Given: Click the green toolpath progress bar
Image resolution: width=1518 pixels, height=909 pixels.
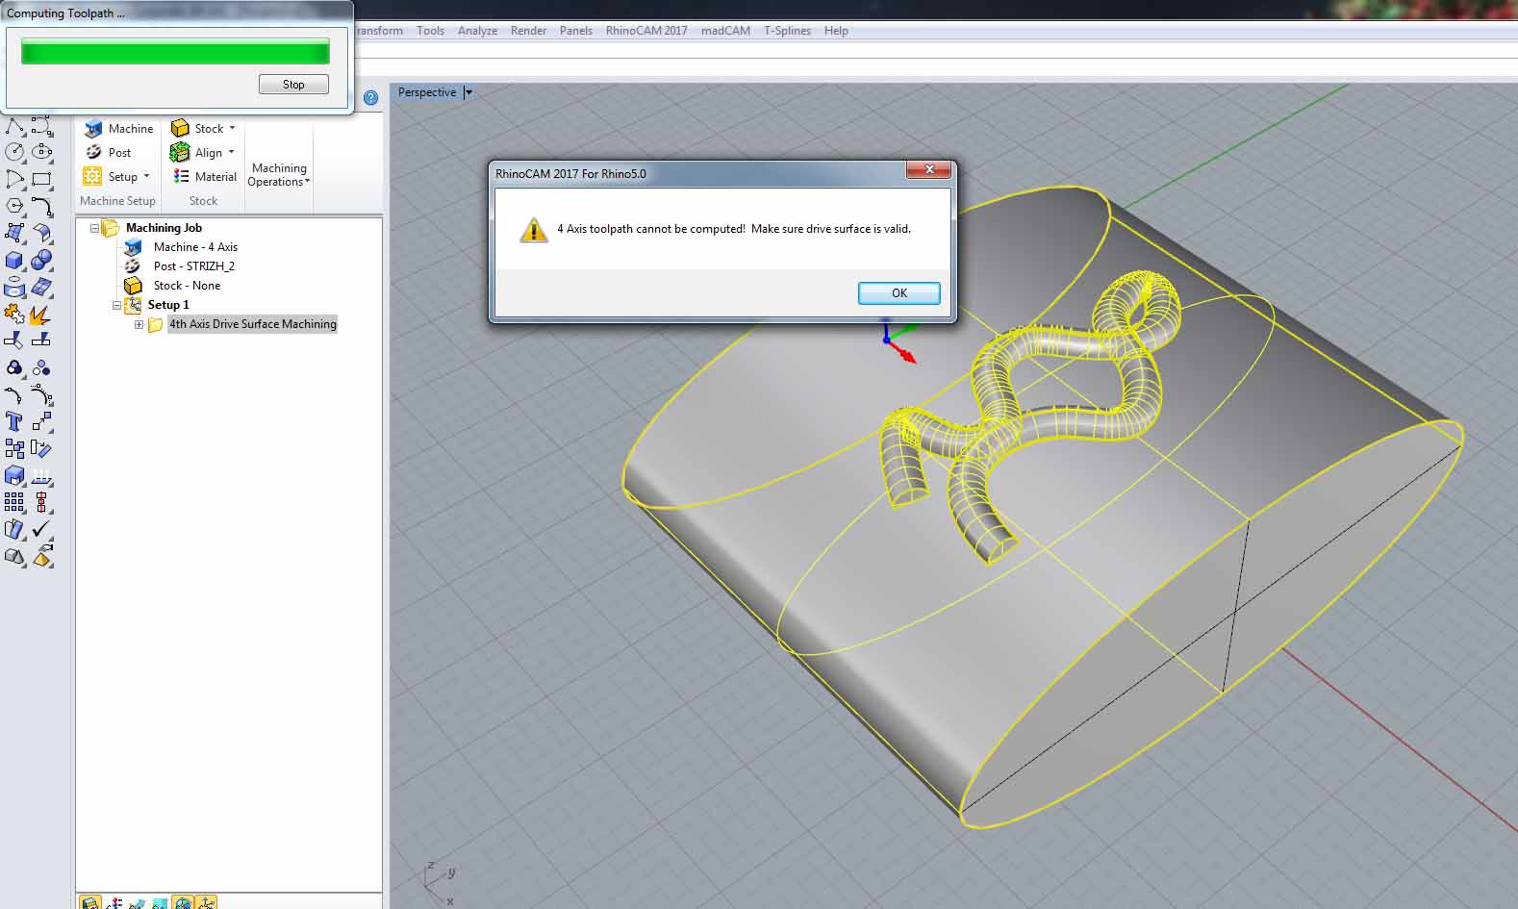Looking at the screenshot, I should point(175,52).
